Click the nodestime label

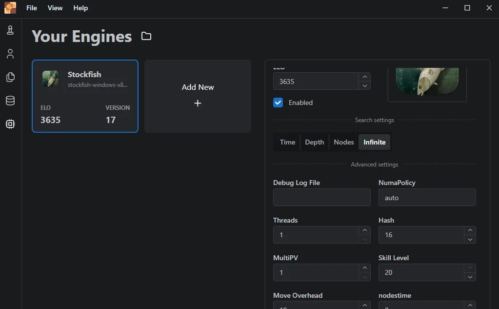pyautogui.click(x=395, y=295)
